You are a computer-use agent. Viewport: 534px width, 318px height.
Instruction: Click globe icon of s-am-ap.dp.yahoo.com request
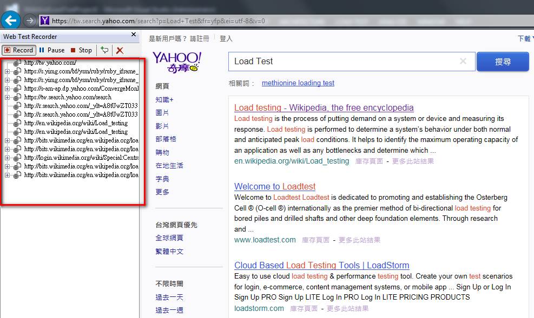point(17,89)
